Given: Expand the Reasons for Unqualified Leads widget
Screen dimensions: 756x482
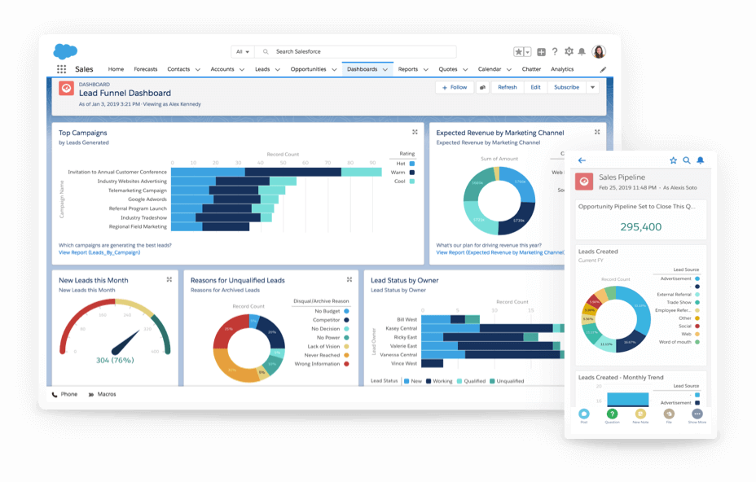Looking at the screenshot, I should click(349, 279).
